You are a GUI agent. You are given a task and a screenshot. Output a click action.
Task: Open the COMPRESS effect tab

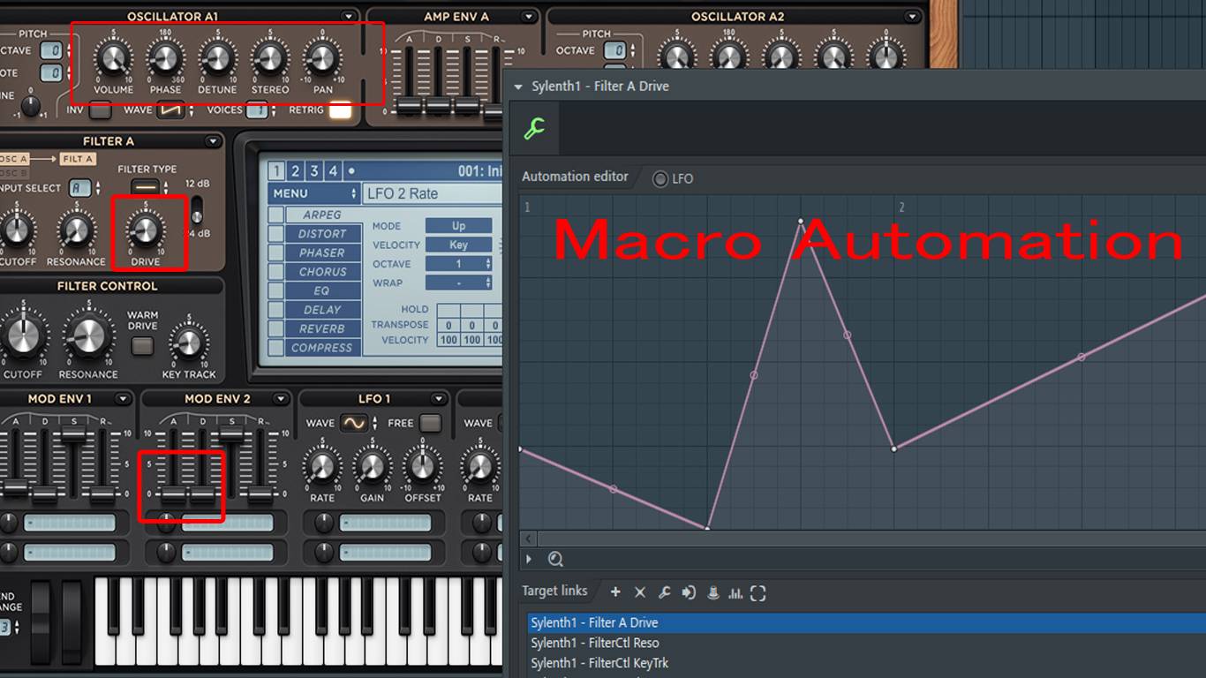(322, 348)
